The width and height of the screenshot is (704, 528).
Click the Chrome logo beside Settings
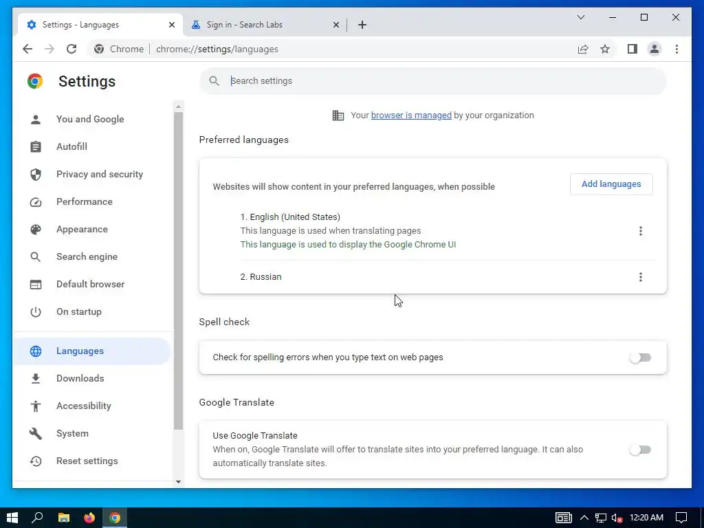[35, 81]
